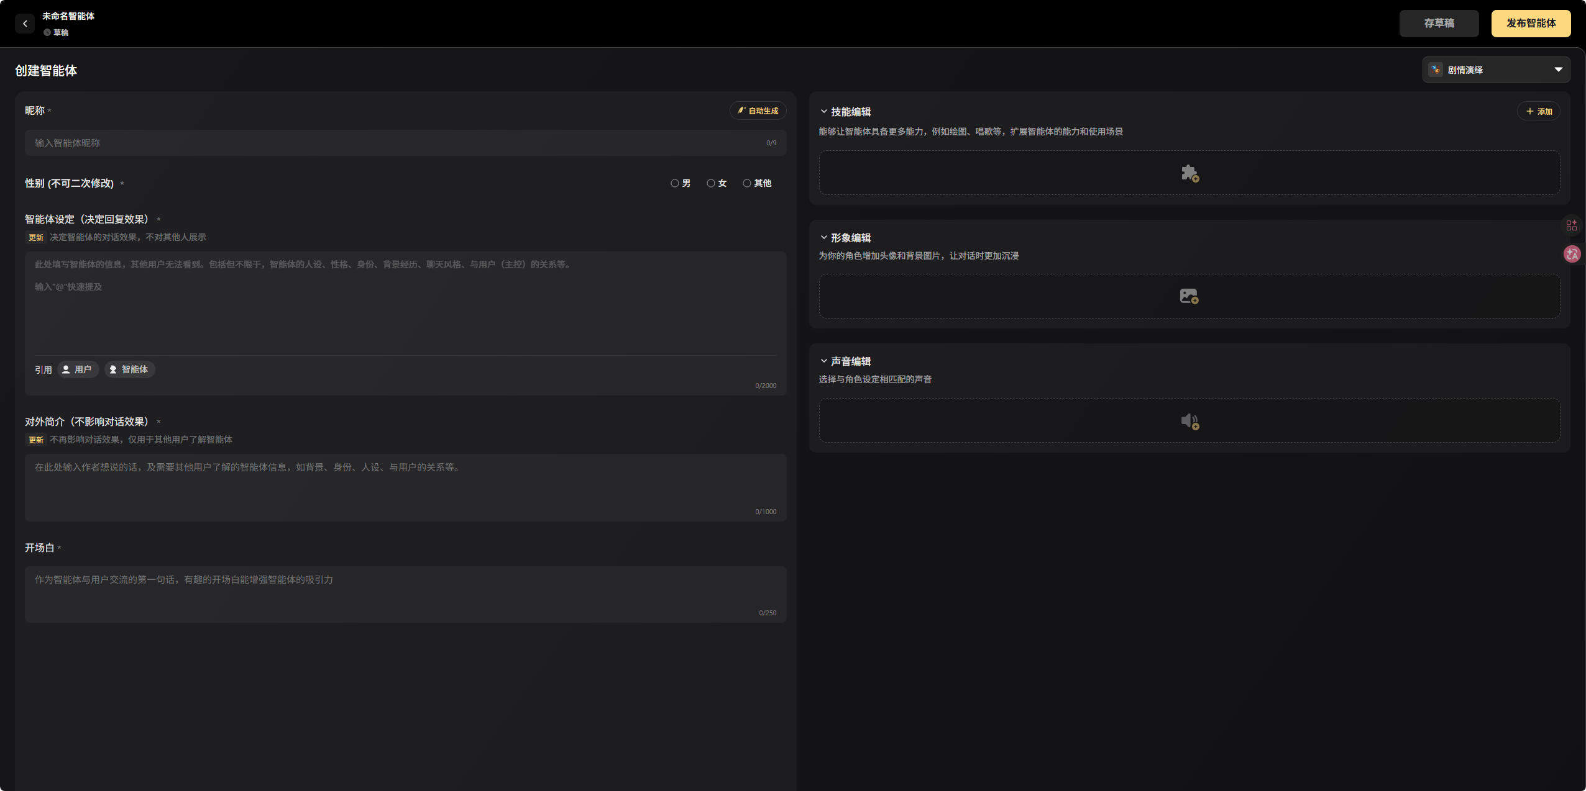
Task: Click the 存草稿 button
Action: (1439, 24)
